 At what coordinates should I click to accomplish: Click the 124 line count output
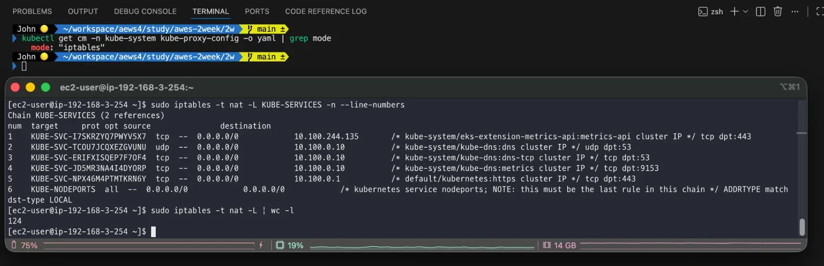15,221
